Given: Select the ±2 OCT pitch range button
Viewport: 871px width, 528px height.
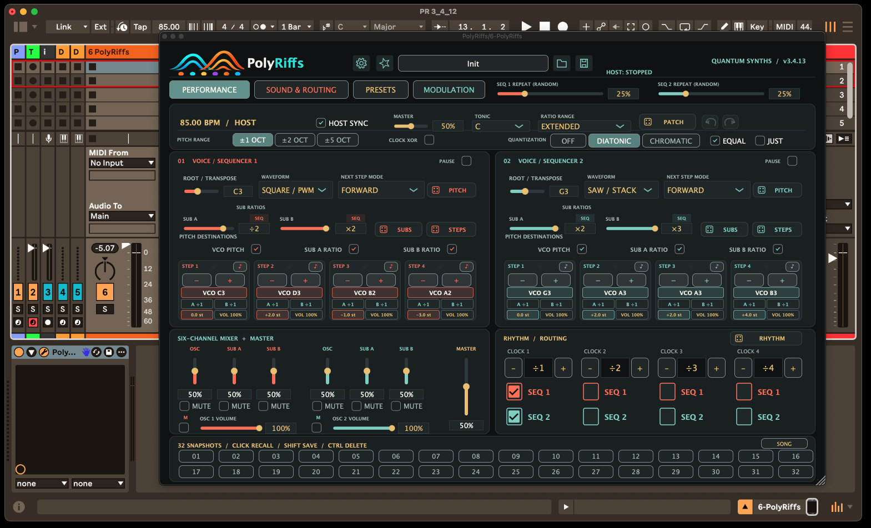Looking at the screenshot, I should click(x=295, y=140).
